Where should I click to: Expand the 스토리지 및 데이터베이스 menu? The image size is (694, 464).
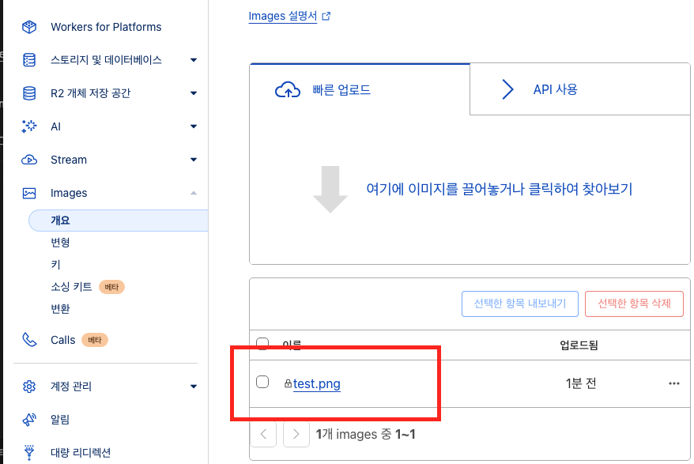pyautogui.click(x=194, y=60)
